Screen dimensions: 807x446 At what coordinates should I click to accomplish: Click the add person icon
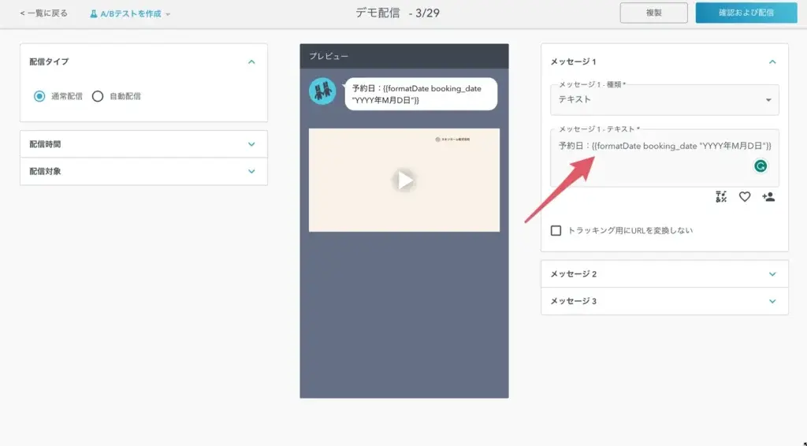768,197
